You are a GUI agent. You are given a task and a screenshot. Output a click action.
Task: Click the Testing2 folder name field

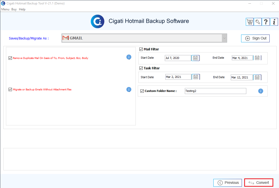pos(215,91)
